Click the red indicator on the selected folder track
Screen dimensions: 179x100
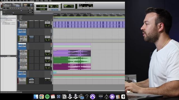(51, 44)
